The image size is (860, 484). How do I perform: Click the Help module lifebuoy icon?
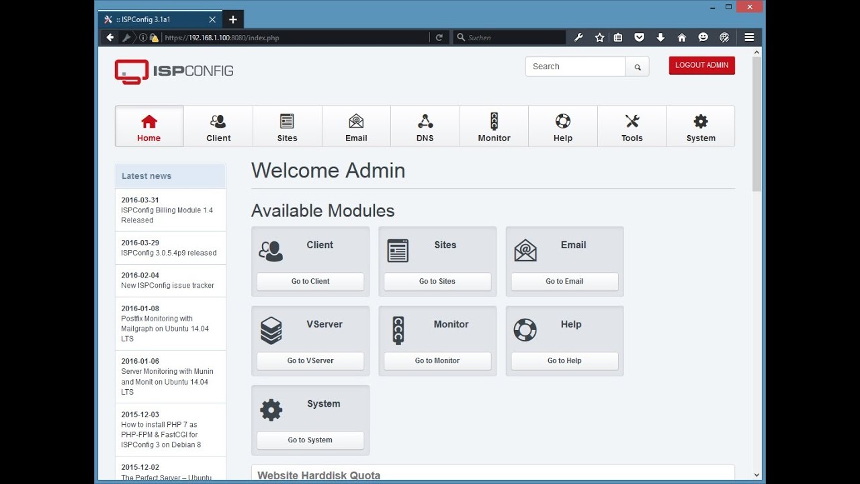coord(525,330)
